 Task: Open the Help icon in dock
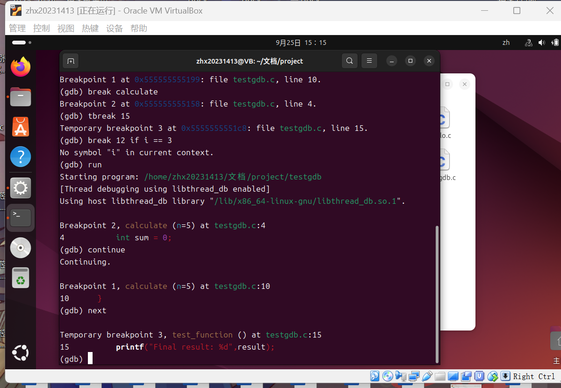click(21, 157)
